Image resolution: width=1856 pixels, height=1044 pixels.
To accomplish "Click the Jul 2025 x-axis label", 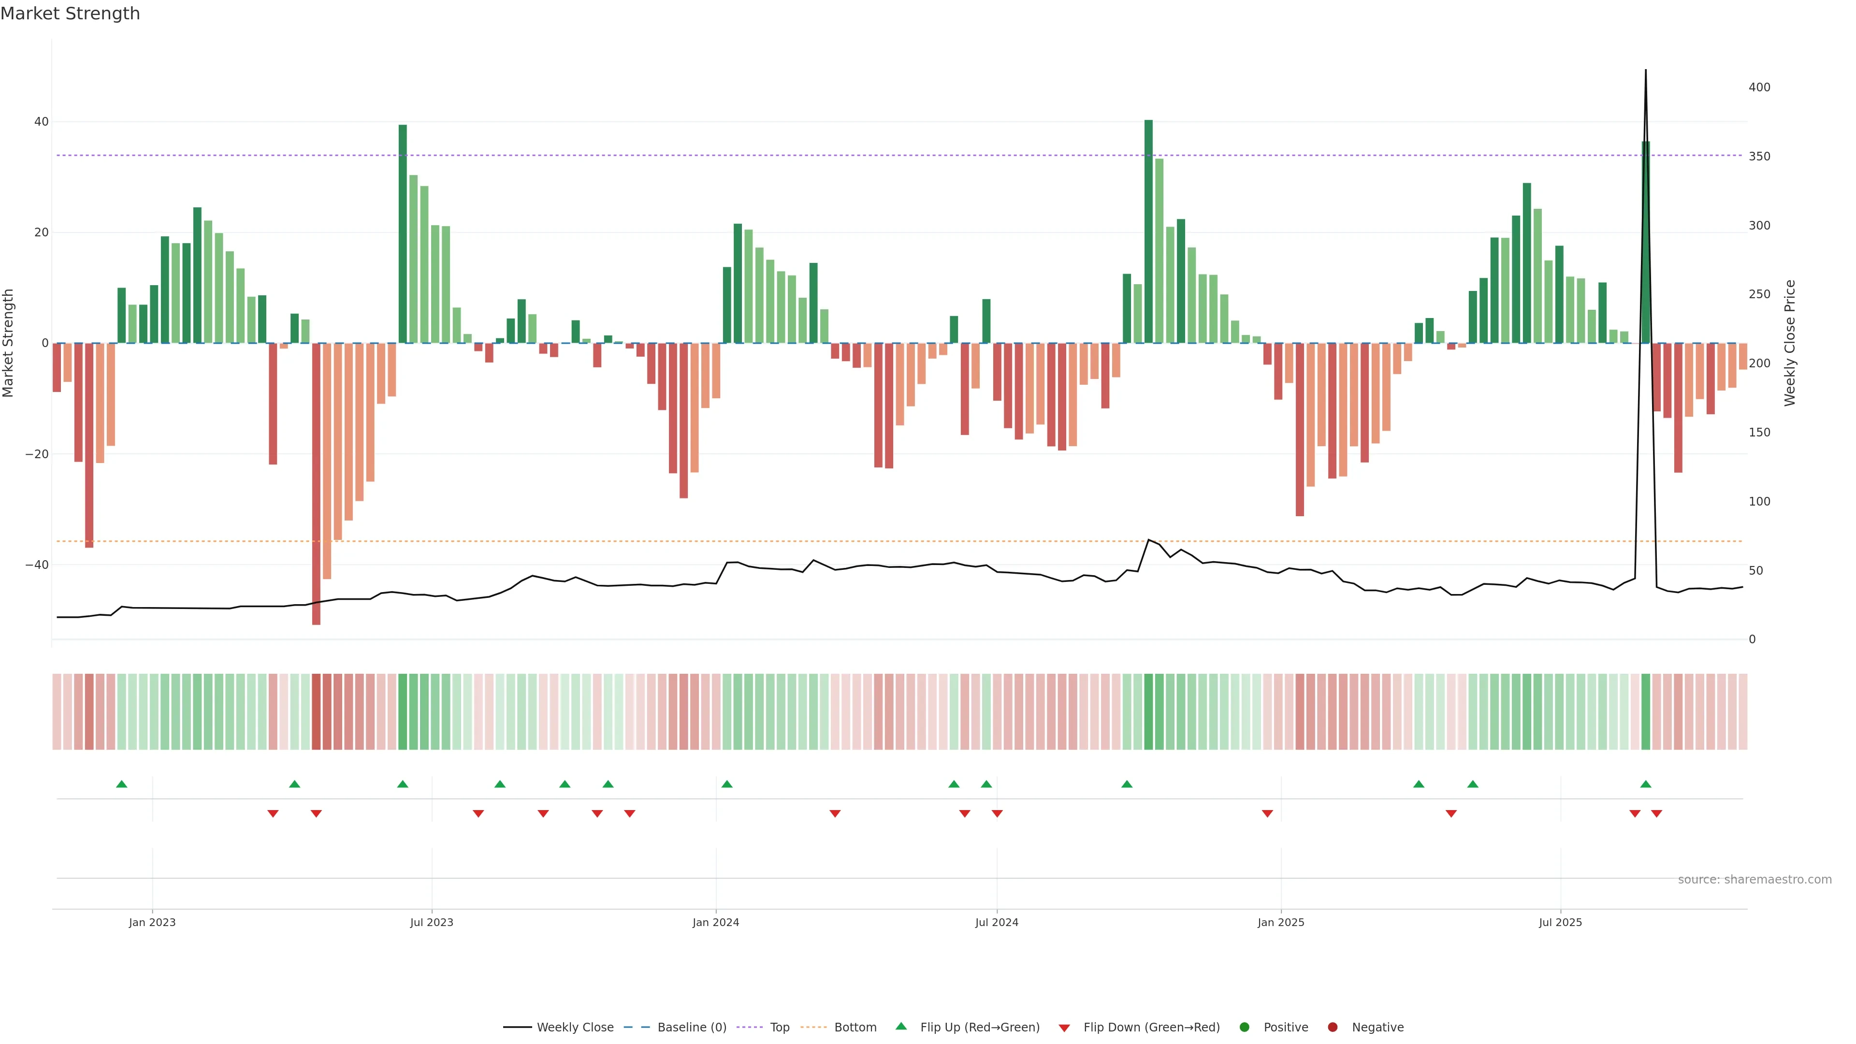I will tap(1560, 922).
